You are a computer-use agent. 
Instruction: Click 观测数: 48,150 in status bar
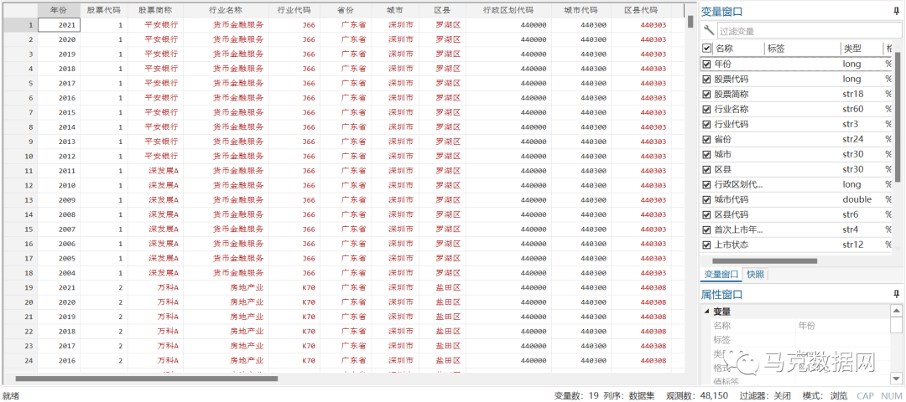point(697,395)
